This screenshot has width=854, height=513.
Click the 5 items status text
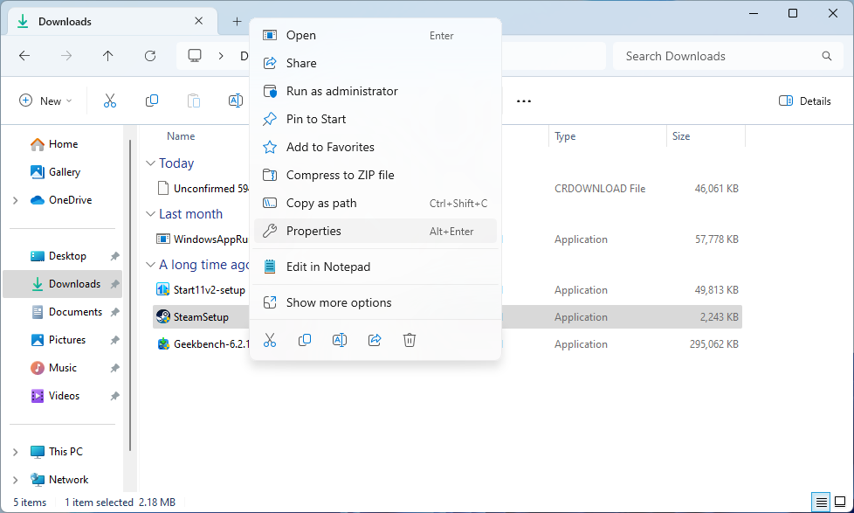(x=30, y=503)
